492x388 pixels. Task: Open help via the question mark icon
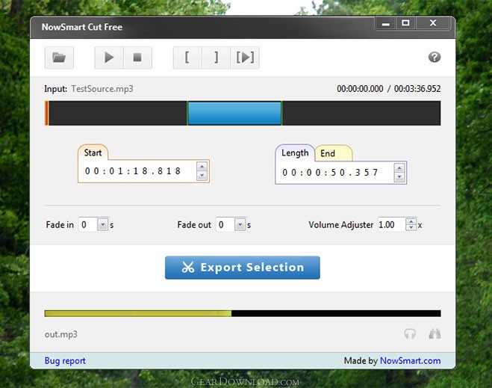435,57
